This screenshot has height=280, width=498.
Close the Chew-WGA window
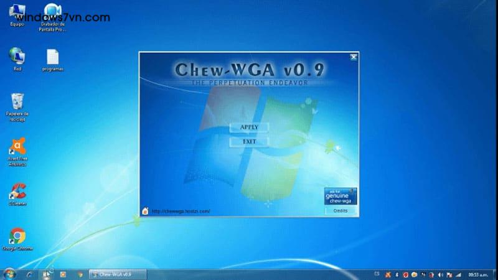(x=354, y=57)
